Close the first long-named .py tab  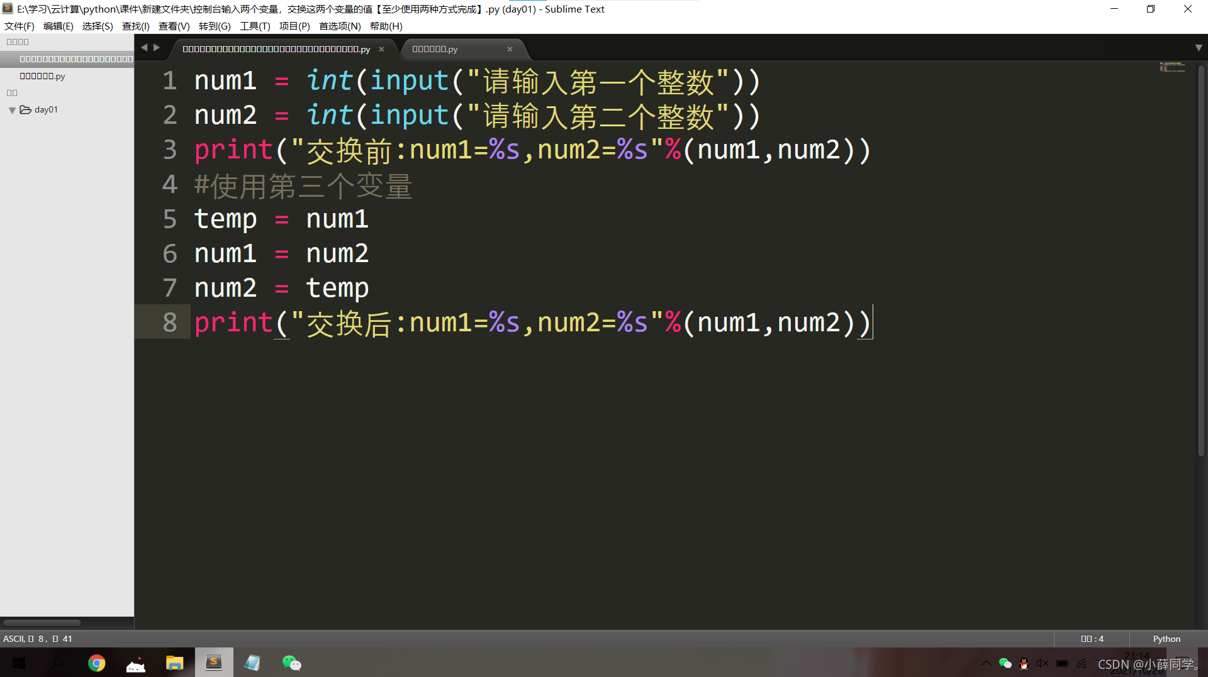pos(381,49)
